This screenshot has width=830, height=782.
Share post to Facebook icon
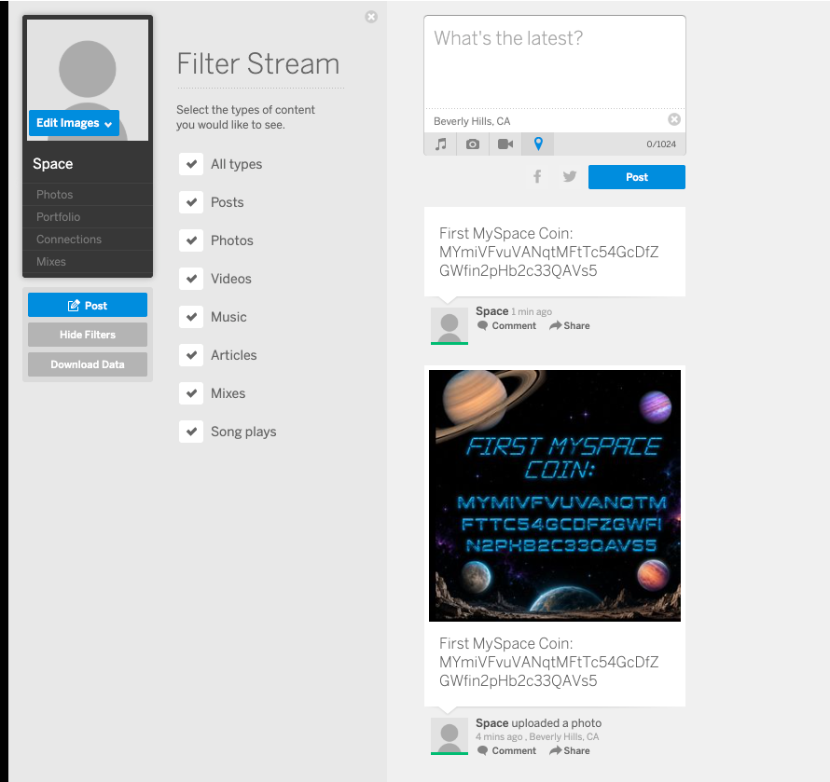(537, 176)
